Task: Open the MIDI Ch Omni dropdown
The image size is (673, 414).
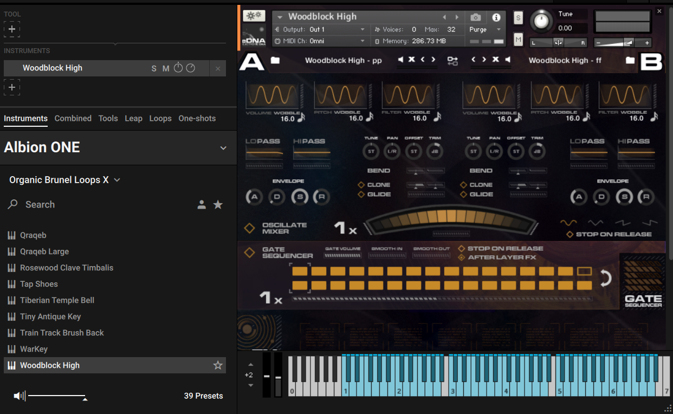Action: 321,41
